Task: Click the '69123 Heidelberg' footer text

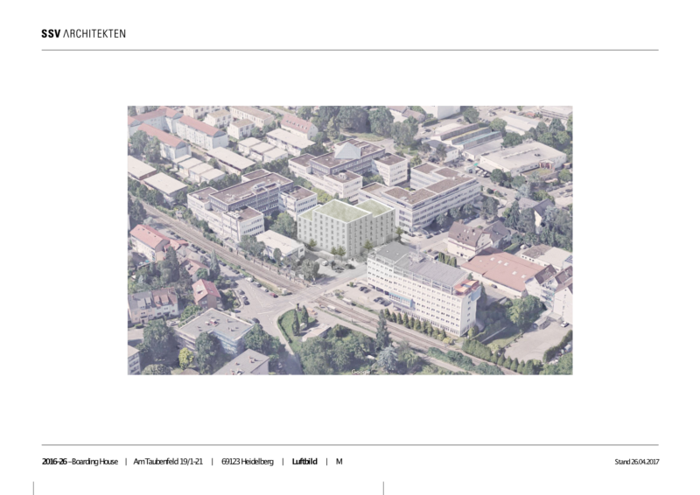Action: pyautogui.click(x=248, y=462)
